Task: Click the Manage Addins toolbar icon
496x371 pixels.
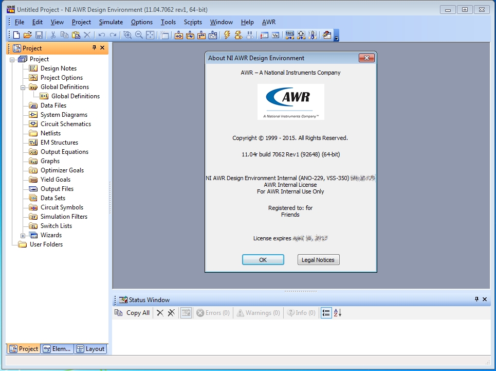Action: click(x=327, y=35)
